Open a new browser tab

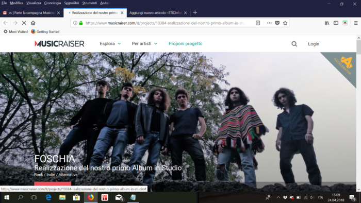click(195, 13)
